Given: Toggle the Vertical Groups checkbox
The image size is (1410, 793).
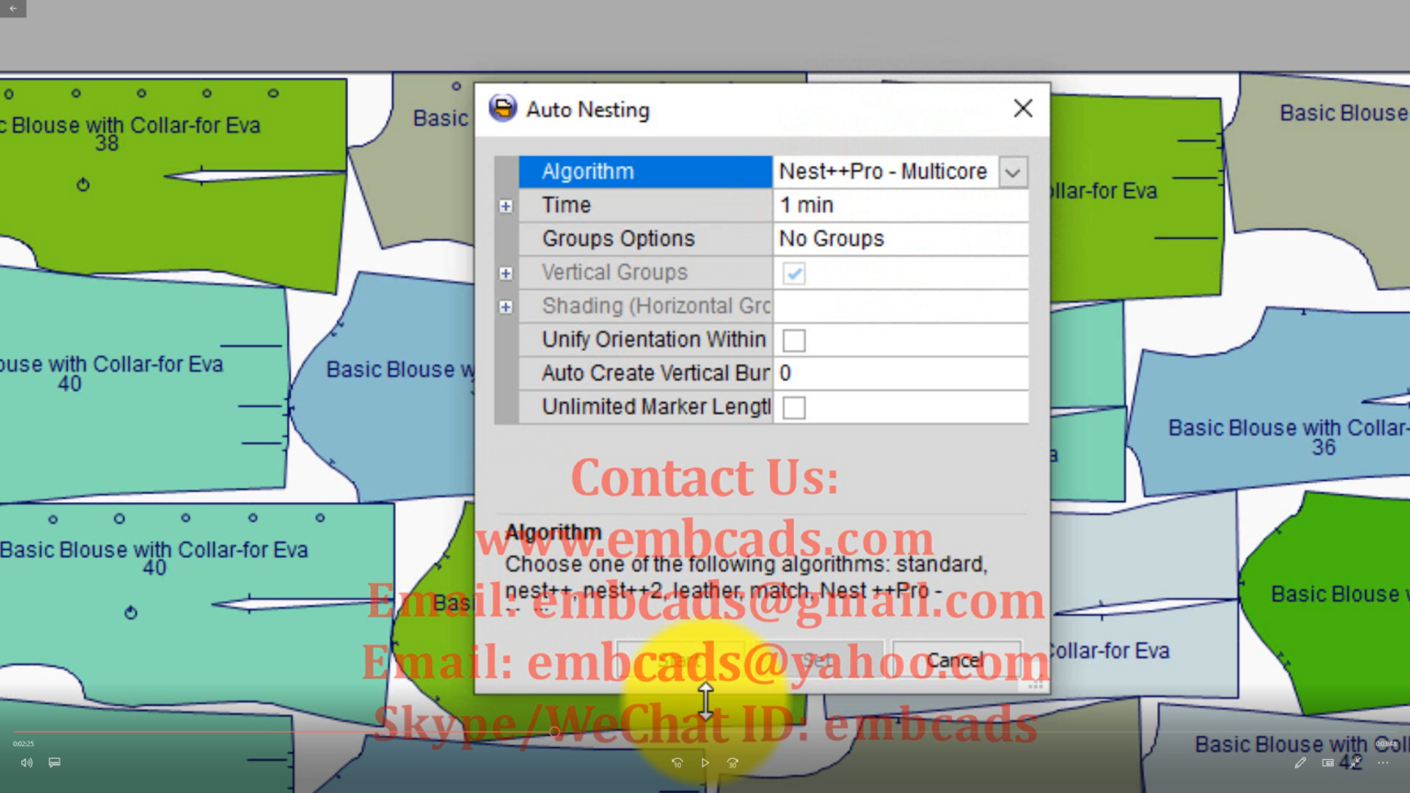Looking at the screenshot, I should [794, 274].
